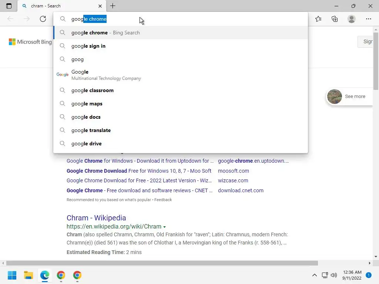Open Settings and more ellipsis menu
The image size is (379, 284).
pos(368,19)
